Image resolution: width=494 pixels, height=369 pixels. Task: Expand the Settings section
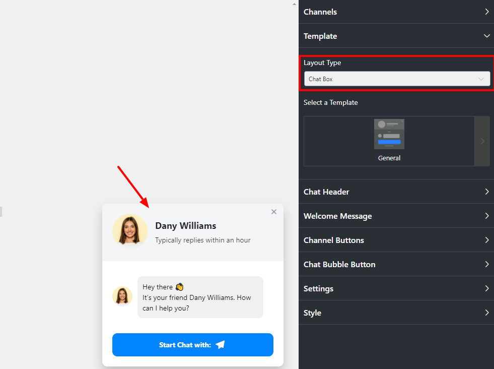pos(396,288)
